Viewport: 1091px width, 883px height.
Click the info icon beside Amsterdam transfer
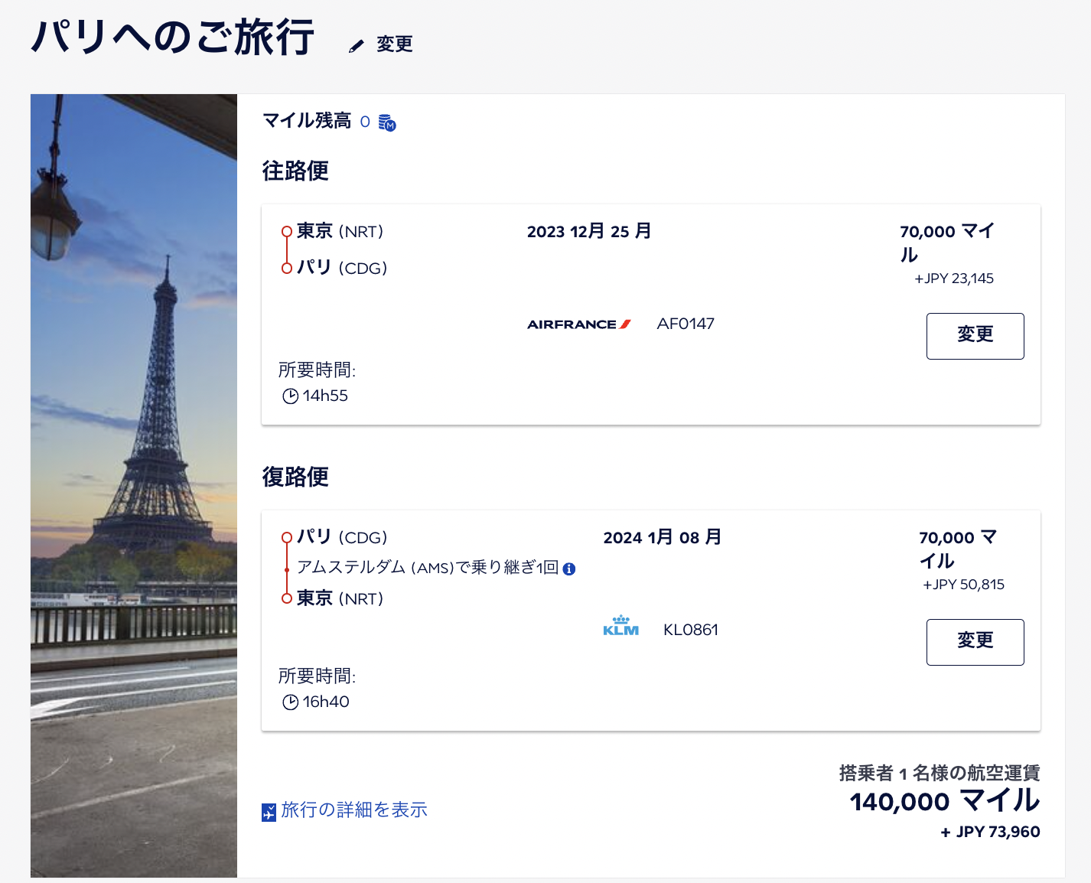coord(569,569)
